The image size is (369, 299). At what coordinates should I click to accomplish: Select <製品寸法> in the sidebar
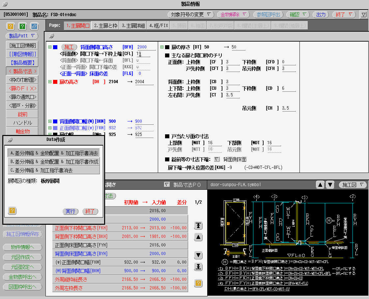tap(23, 71)
